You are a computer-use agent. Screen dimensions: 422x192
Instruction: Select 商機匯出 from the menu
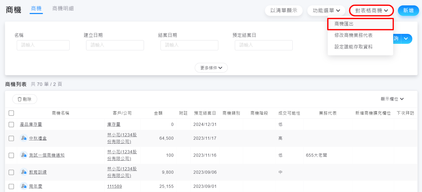[x=360, y=24]
